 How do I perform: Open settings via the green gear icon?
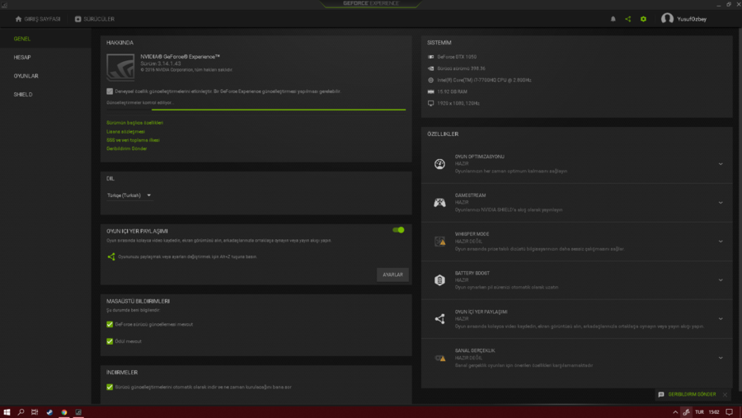643,19
